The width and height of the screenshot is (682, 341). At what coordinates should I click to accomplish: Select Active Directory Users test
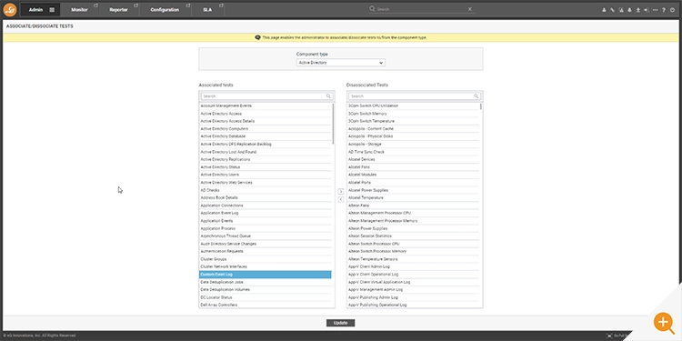tap(266, 175)
